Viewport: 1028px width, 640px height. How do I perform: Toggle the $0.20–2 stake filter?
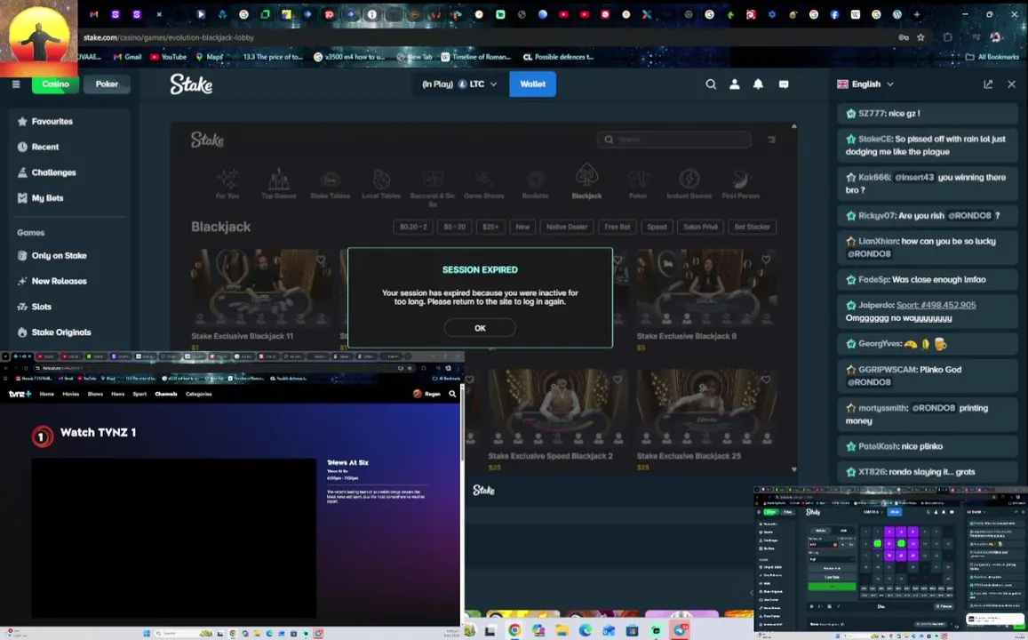413,227
